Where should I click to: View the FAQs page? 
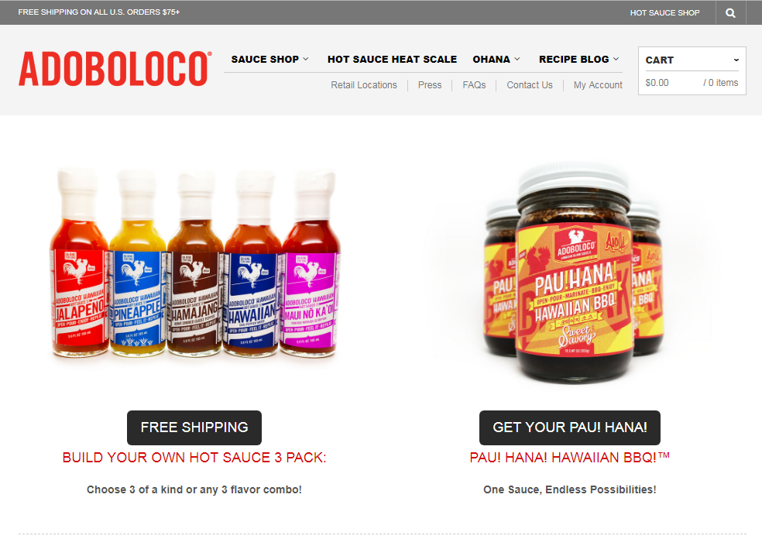[474, 85]
